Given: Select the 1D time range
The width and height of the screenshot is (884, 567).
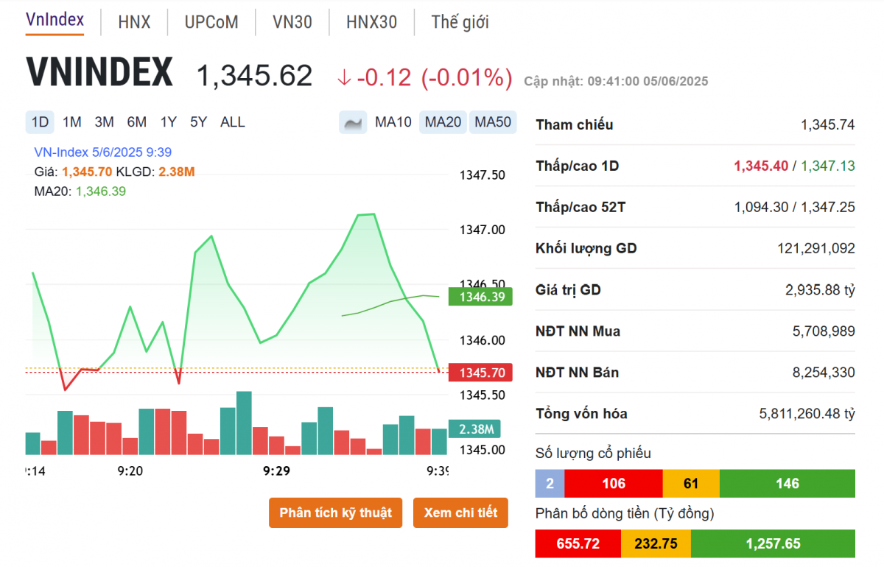Looking at the screenshot, I should [x=40, y=122].
